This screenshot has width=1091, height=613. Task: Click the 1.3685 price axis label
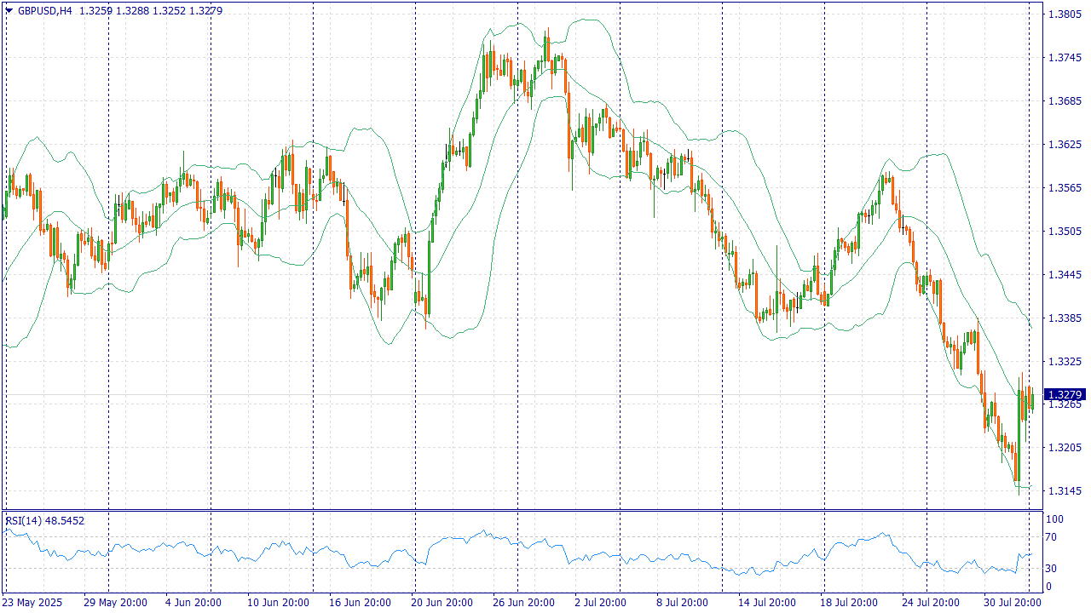point(1065,101)
